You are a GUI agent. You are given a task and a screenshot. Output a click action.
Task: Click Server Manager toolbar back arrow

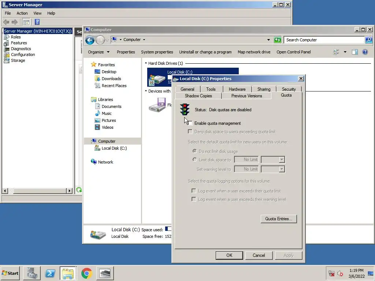(x=6, y=22)
